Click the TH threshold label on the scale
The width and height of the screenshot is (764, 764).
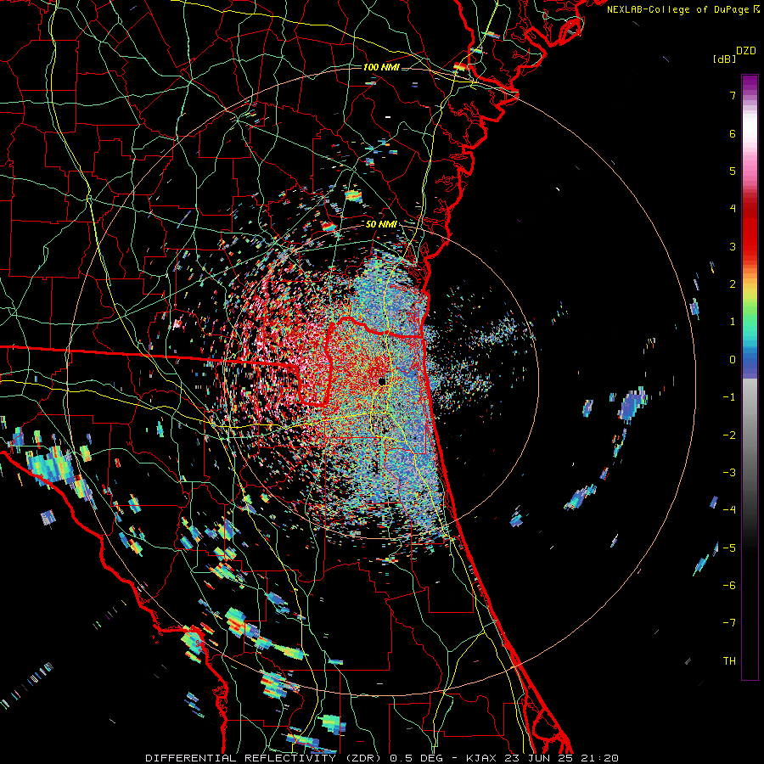click(x=729, y=660)
